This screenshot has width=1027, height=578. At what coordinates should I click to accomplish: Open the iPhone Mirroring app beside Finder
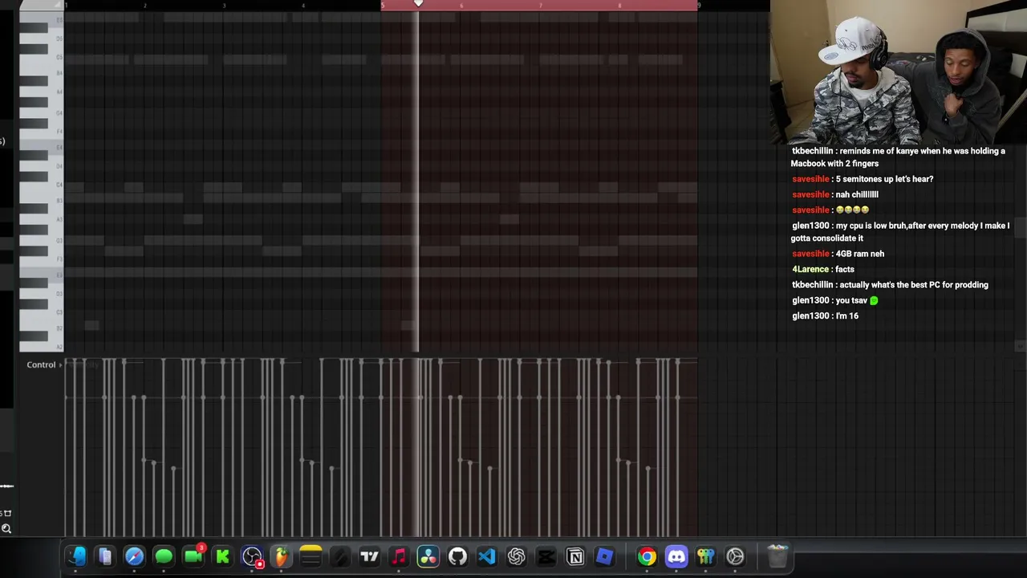(x=105, y=556)
